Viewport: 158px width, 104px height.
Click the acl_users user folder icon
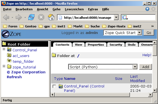[x=9, y=55]
